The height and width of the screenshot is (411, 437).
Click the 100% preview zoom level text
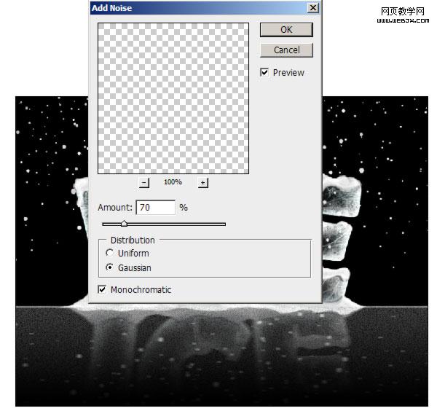coord(173,182)
